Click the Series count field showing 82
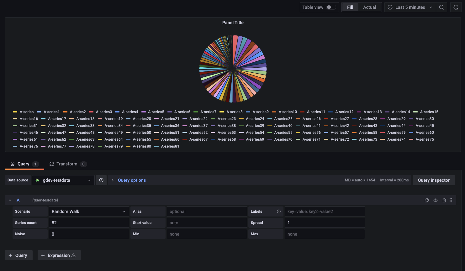Viewport: 465px width, 271px height. pos(89,222)
